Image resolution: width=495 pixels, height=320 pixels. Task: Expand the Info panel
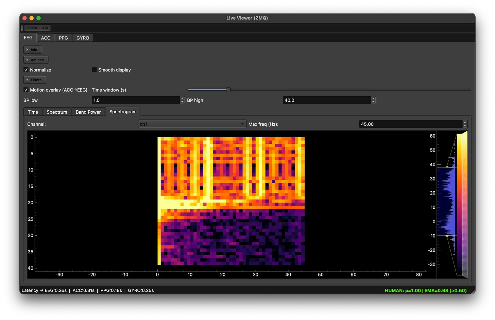[x=33, y=49]
